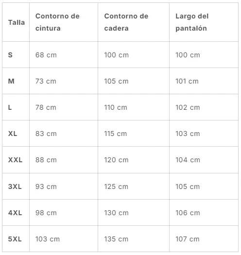This screenshot has height=255, width=241.
Task: Click the 107 cm length cell
Action: (x=188, y=239)
